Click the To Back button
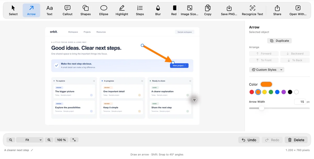This screenshot has width=314, height=159. click(x=295, y=60)
